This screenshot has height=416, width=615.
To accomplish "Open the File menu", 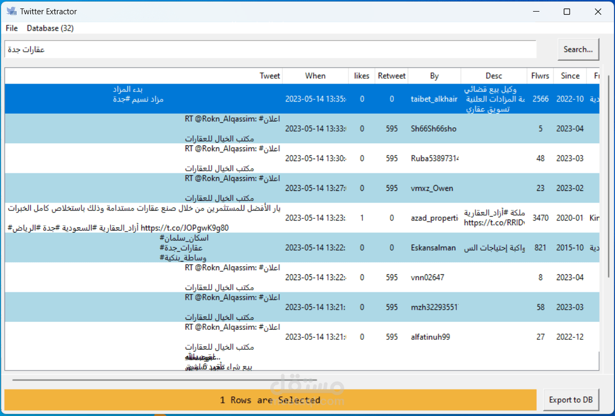I will tap(12, 28).
